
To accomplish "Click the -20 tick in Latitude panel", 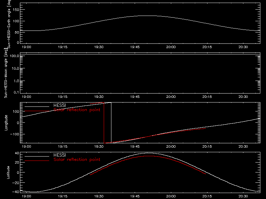I will click(x=16, y=183).
